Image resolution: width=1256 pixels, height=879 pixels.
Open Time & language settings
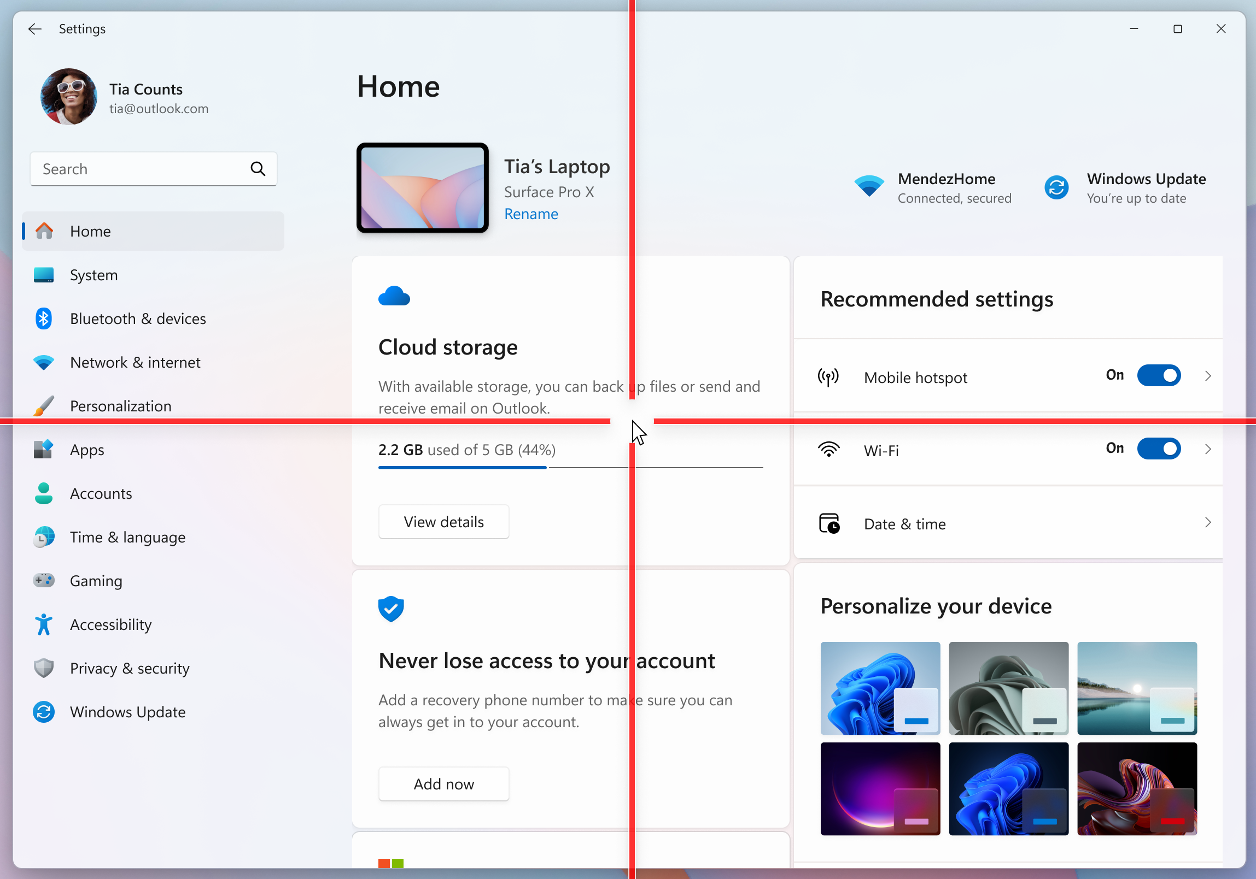[x=127, y=537]
